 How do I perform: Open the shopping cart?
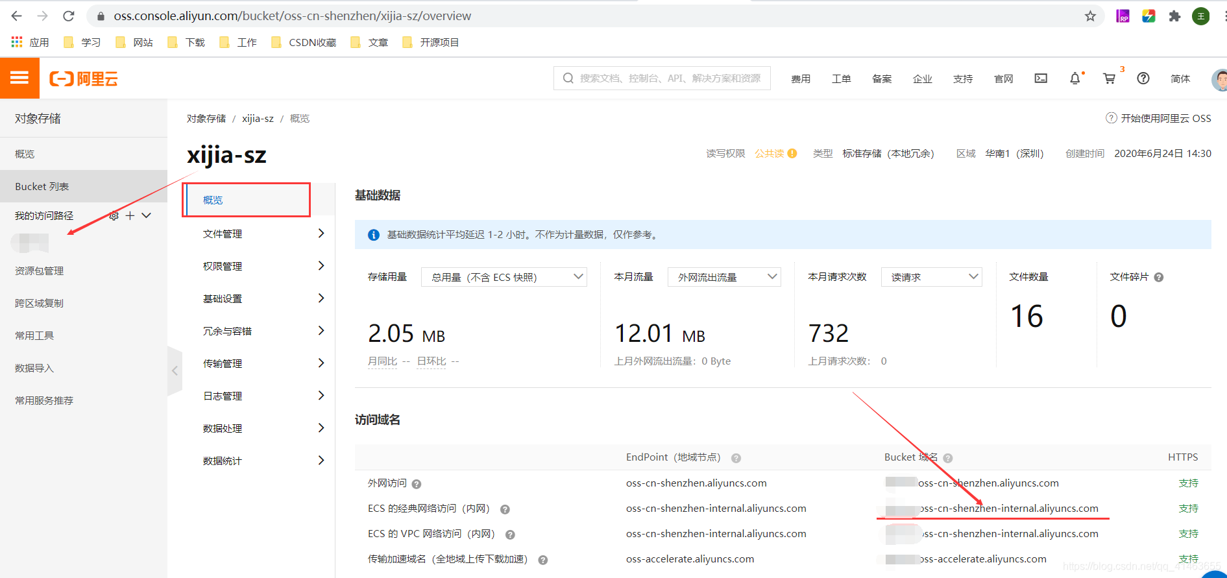coord(1110,78)
